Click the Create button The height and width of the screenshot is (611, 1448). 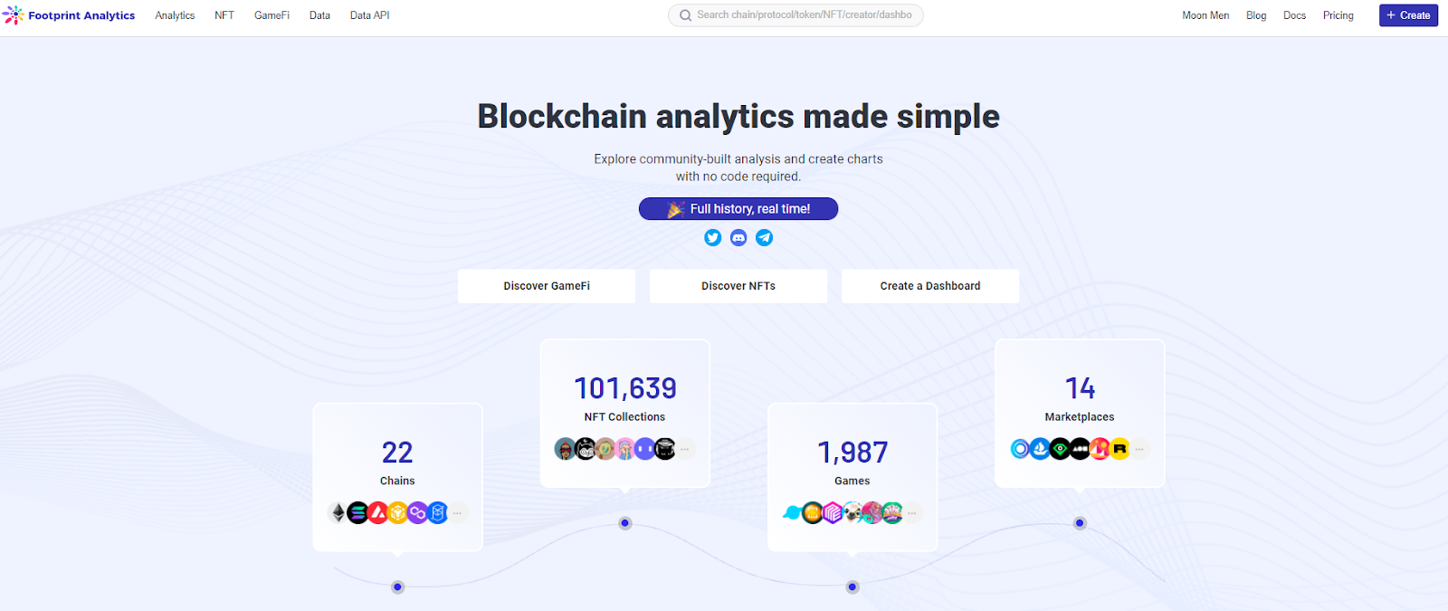click(x=1408, y=15)
